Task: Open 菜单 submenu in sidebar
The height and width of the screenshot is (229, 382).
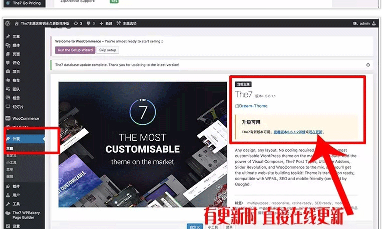Action: tap(10, 170)
